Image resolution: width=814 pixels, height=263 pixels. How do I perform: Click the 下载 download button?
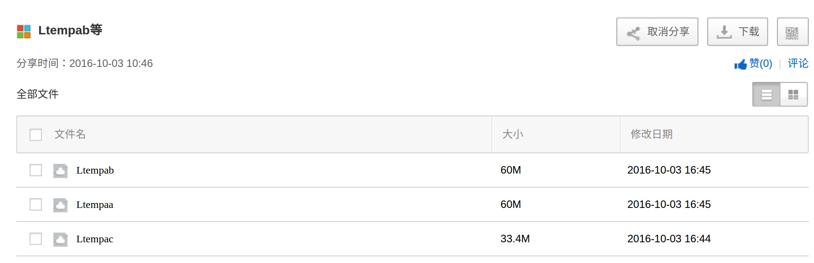(x=738, y=32)
